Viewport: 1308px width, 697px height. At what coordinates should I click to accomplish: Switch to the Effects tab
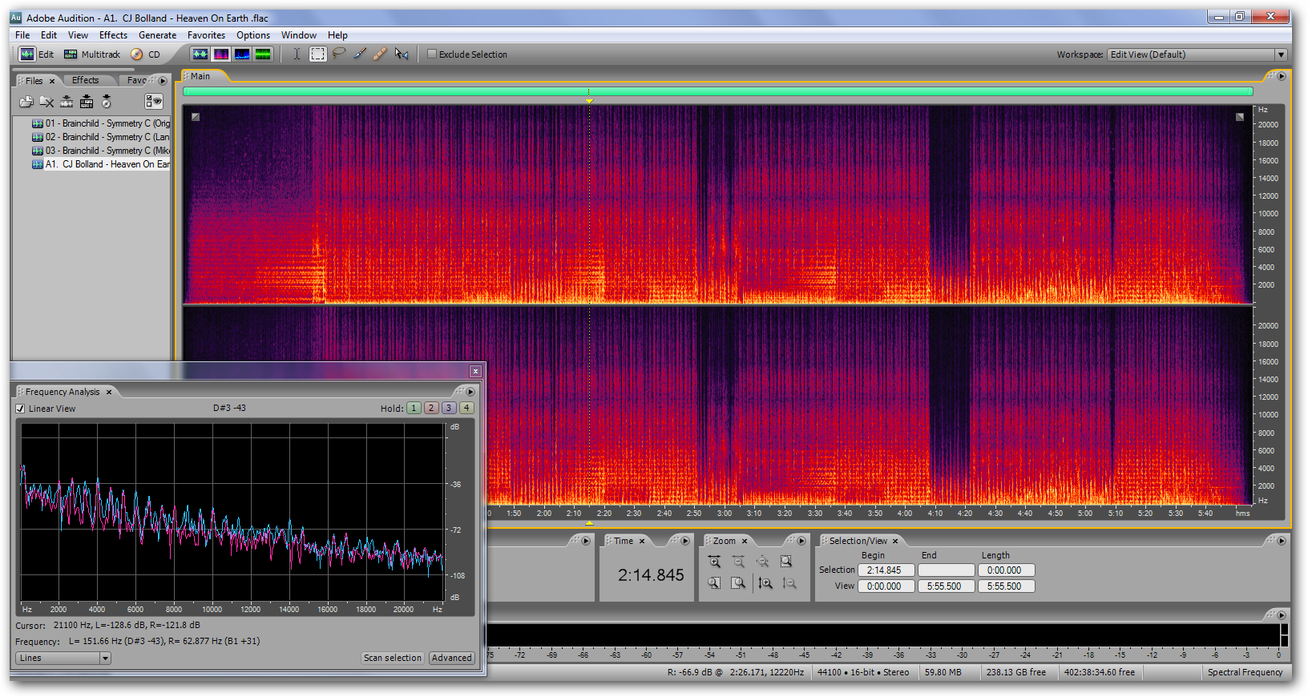coord(85,80)
